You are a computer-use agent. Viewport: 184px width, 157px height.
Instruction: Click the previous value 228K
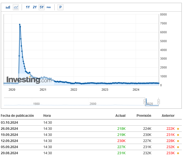pos(170,141)
